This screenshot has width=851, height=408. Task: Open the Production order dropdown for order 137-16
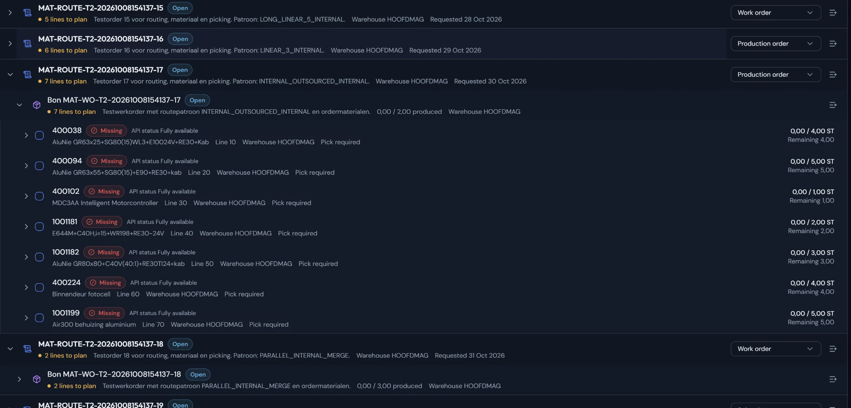776,44
